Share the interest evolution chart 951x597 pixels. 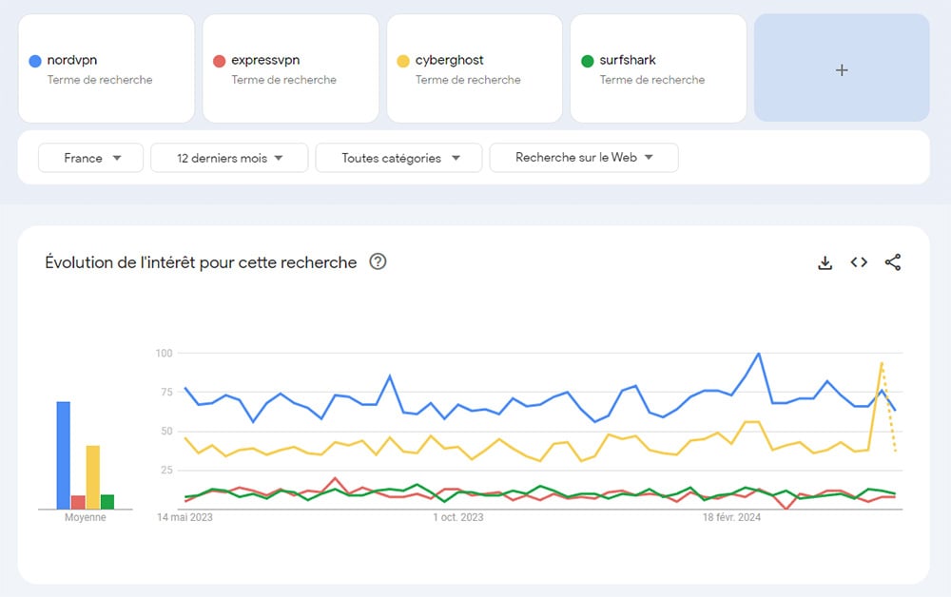tap(893, 262)
